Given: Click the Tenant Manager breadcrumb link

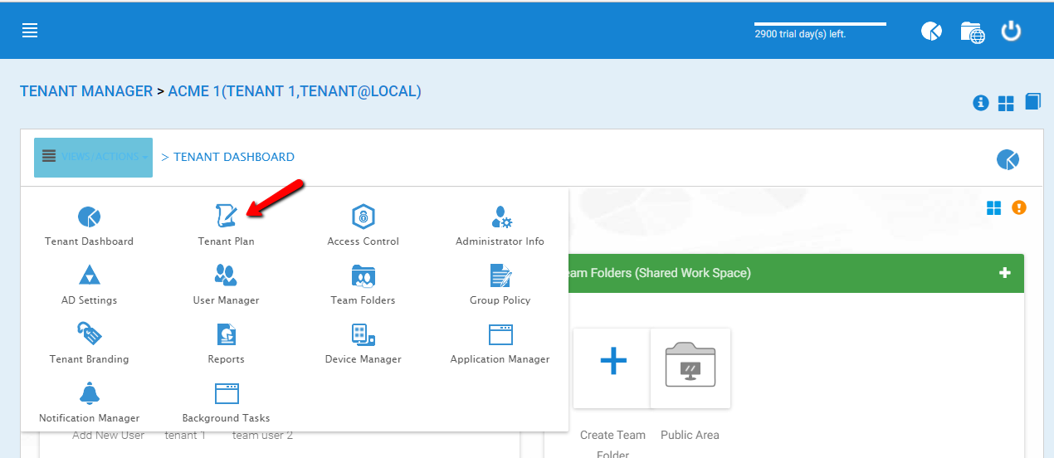Looking at the screenshot, I should 86,91.
